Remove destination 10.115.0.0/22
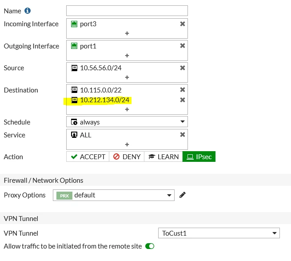The width and height of the screenshot is (291, 261). (183, 90)
